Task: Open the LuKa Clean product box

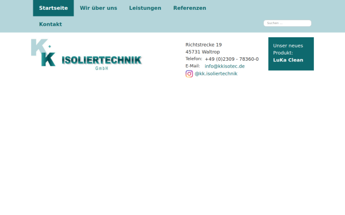Action: coord(291,54)
